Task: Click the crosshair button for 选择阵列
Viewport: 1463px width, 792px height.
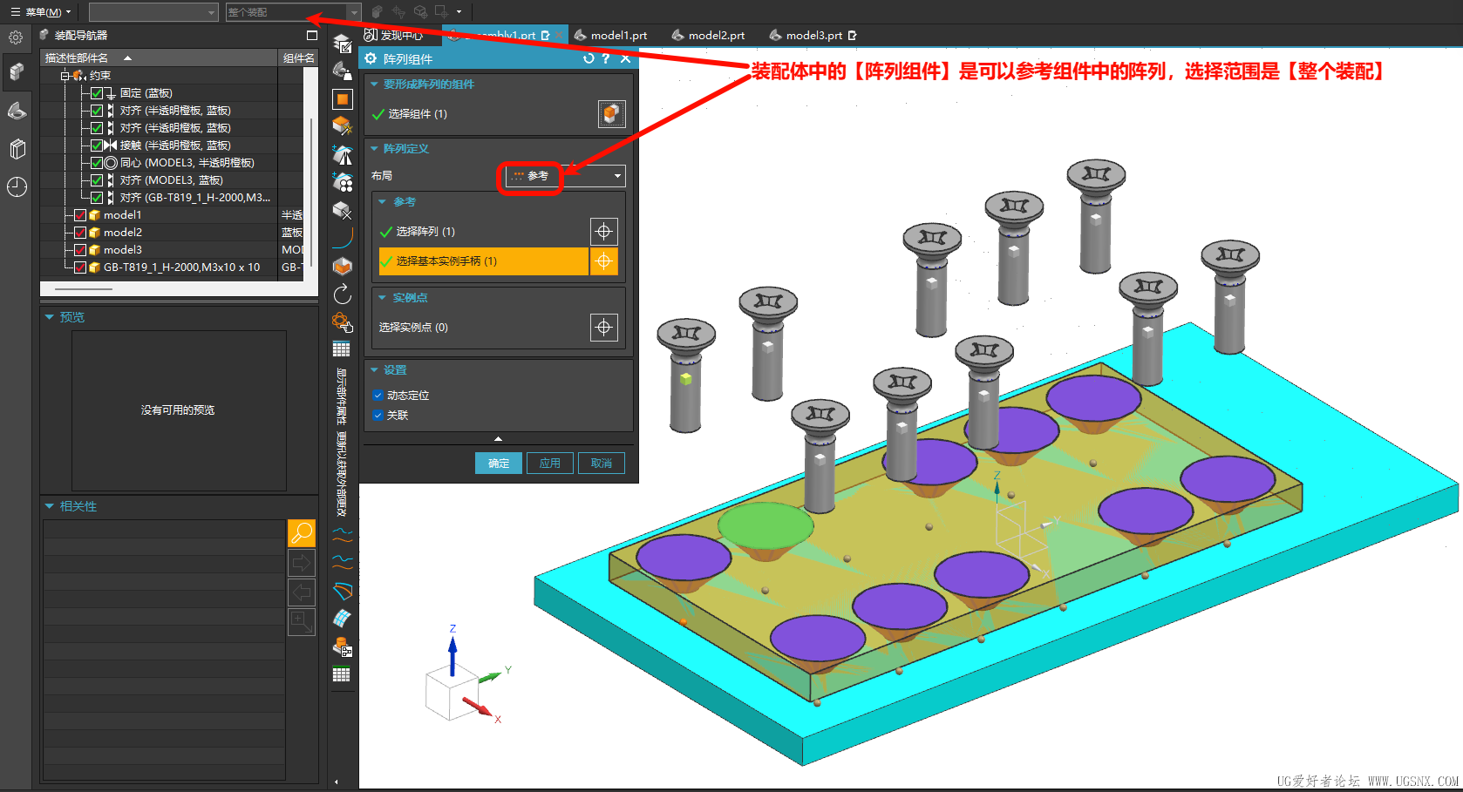Action: (x=604, y=232)
